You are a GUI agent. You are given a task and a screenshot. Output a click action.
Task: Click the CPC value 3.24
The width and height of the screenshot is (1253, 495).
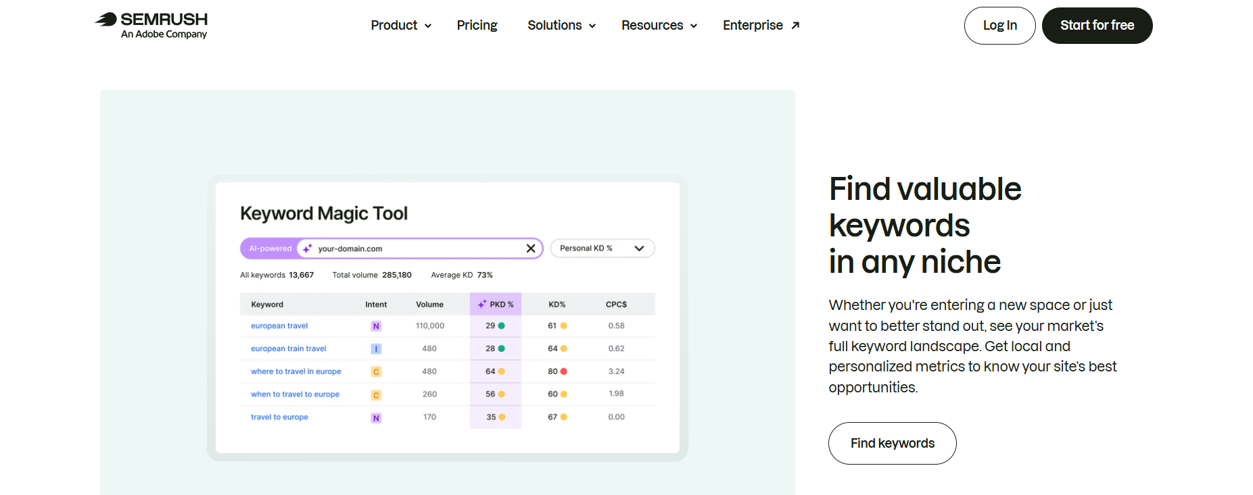[616, 371]
